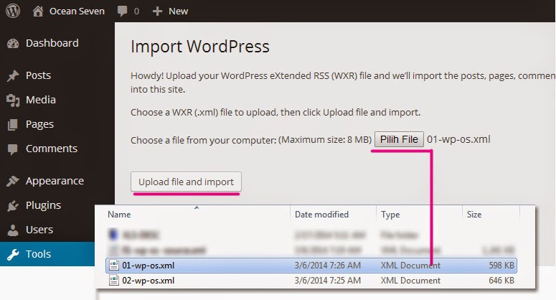Click the Posts pushpin icon
The width and height of the screenshot is (556, 300).
(13, 75)
